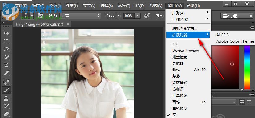Open the library selection dropdown
The height and width of the screenshot is (118, 255).
point(224,101)
